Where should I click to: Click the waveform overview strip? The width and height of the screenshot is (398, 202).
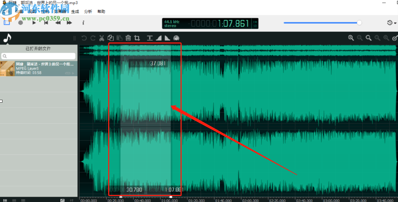tap(238, 51)
